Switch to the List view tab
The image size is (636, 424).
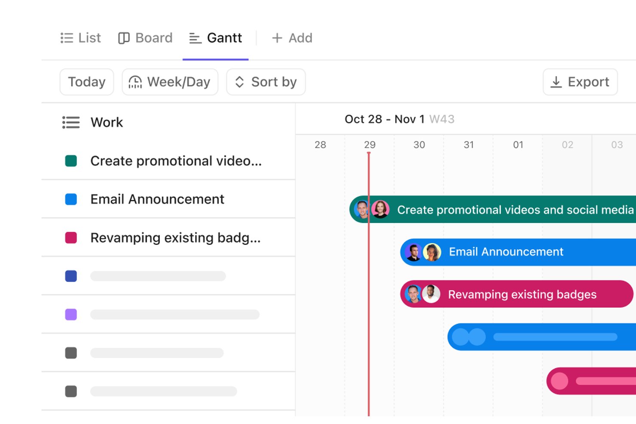pyautogui.click(x=80, y=38)
